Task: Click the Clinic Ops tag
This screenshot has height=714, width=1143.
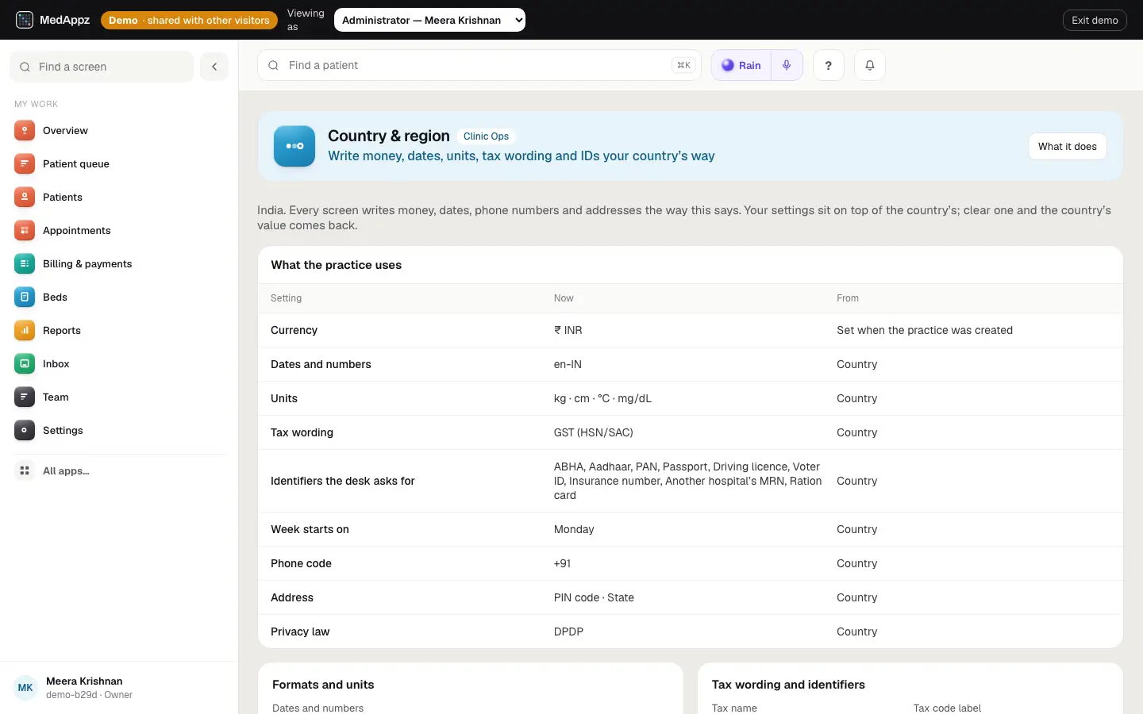Action: click(486, 136)
